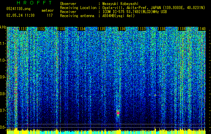This screenshot has width=211, height=134.
Task: Select the file name 05241130.png
Action: (18, 9)
